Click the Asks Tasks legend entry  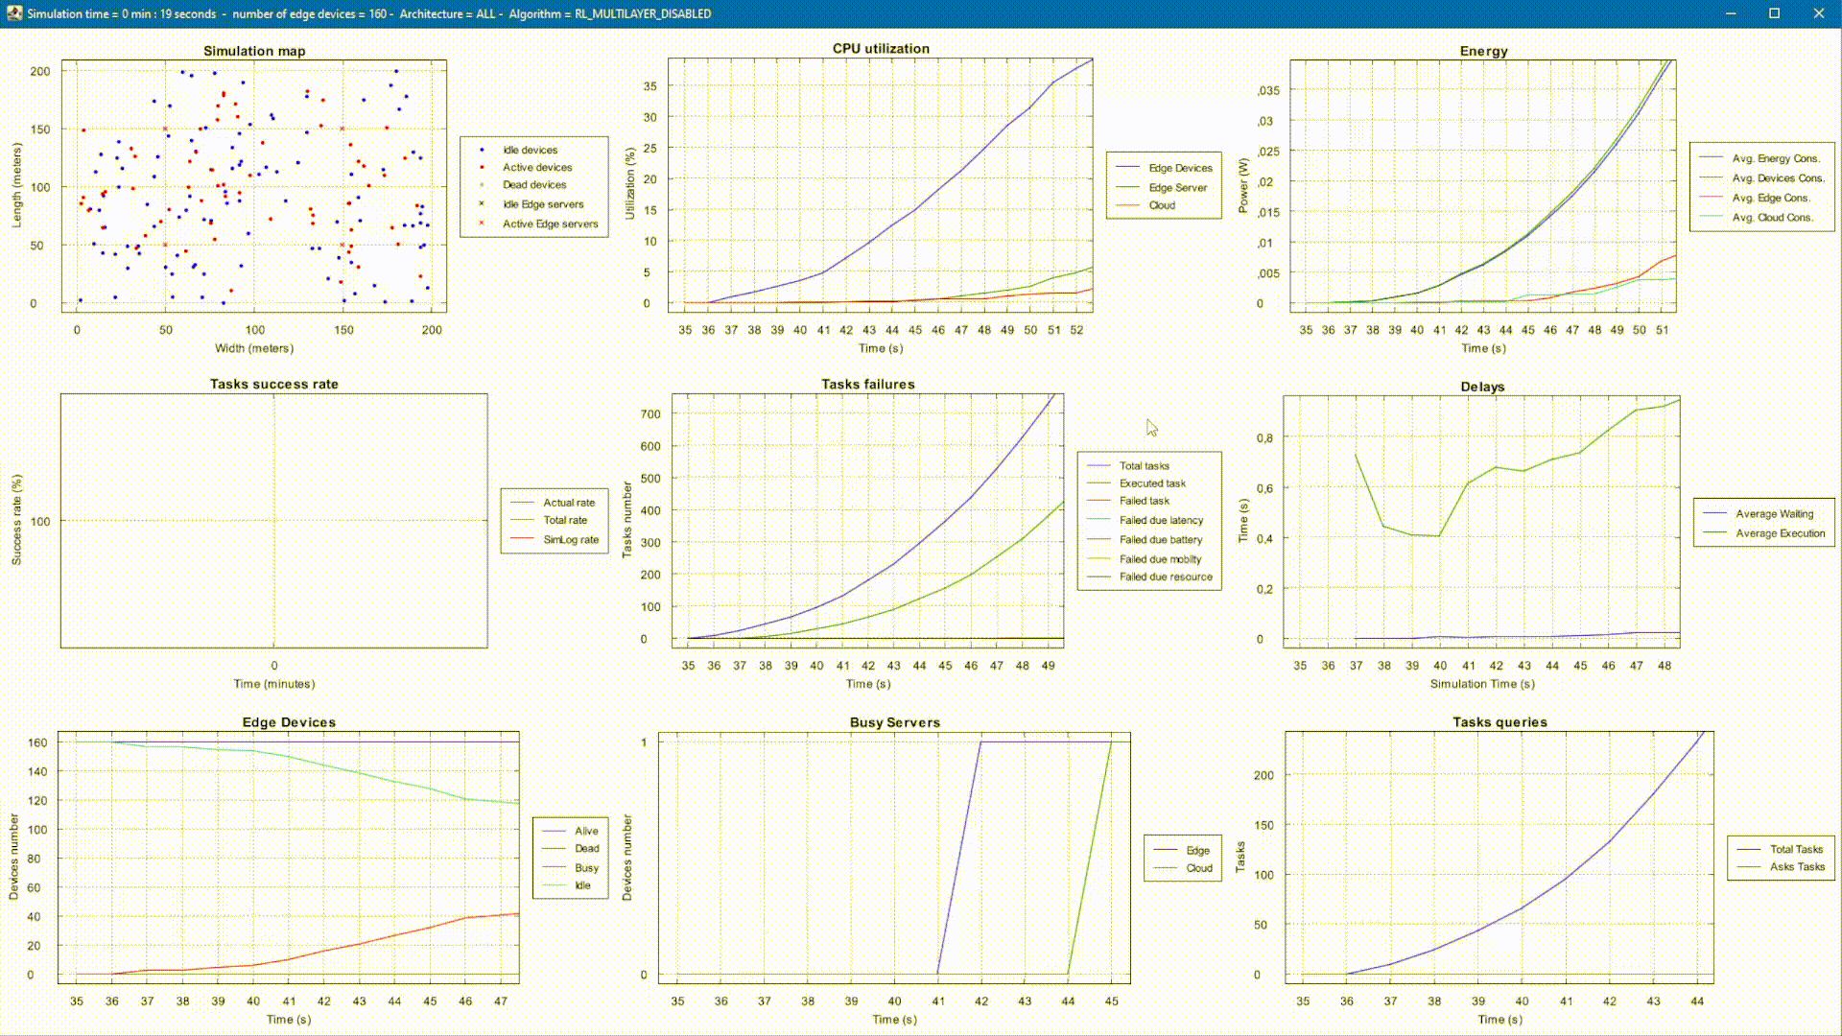[x=1797, y=867]
